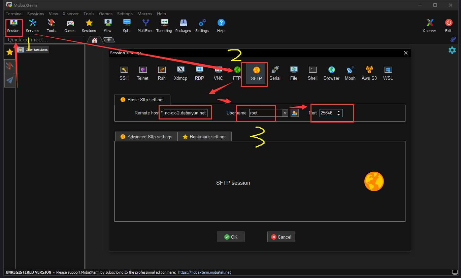Select Rsh session type
Image resolution: width=461 pixels, height=278 pixels.
pyautogui.click(x=162, y=73)
